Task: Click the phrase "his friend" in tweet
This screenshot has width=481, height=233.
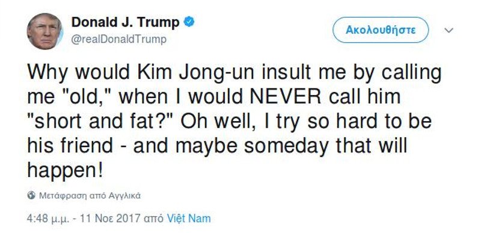Action: [x=70, y=146]
